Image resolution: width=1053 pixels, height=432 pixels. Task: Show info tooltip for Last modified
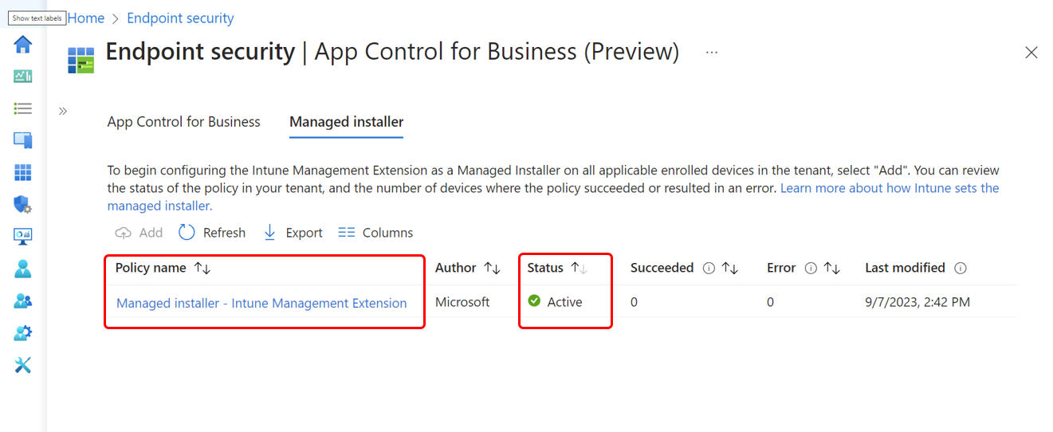coord(961,269)
